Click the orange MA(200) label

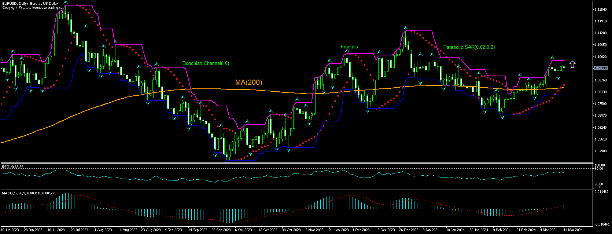[248, 82]
